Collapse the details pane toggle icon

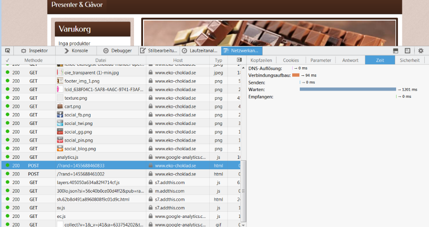[239, 60]
